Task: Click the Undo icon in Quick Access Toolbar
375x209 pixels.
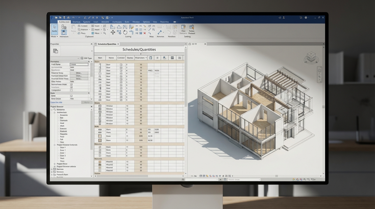Action: tap(73, 17)
